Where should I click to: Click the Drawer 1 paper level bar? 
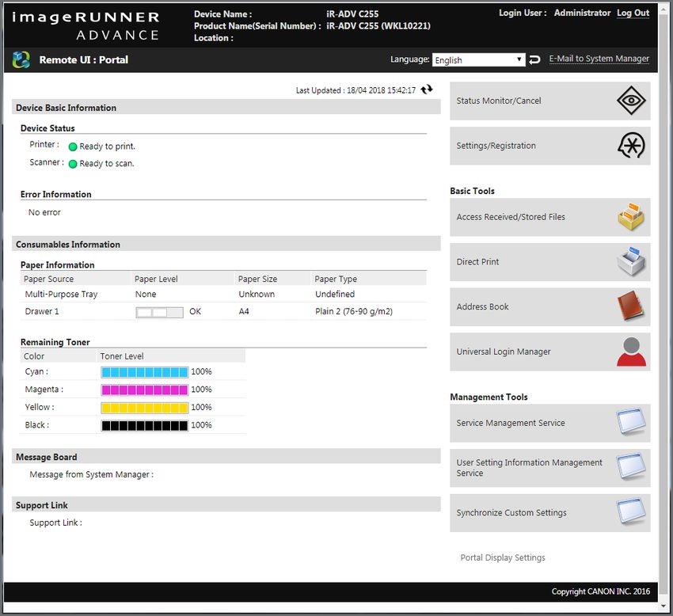point(159,312)
